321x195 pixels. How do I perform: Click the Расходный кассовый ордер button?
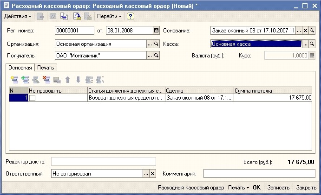191,188
